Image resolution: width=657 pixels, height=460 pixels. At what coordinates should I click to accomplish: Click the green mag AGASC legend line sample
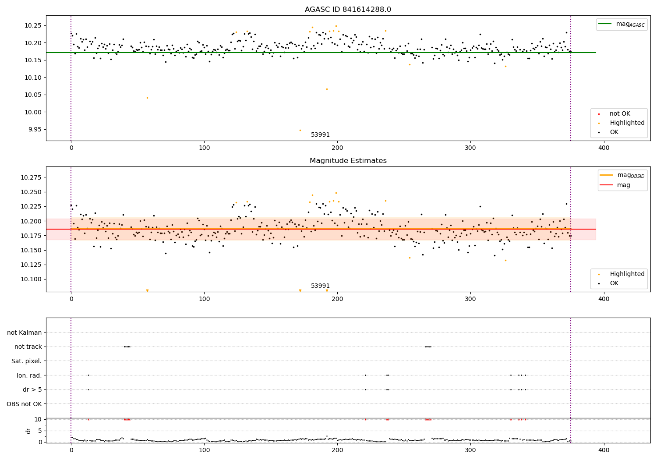tap(606, 24)
